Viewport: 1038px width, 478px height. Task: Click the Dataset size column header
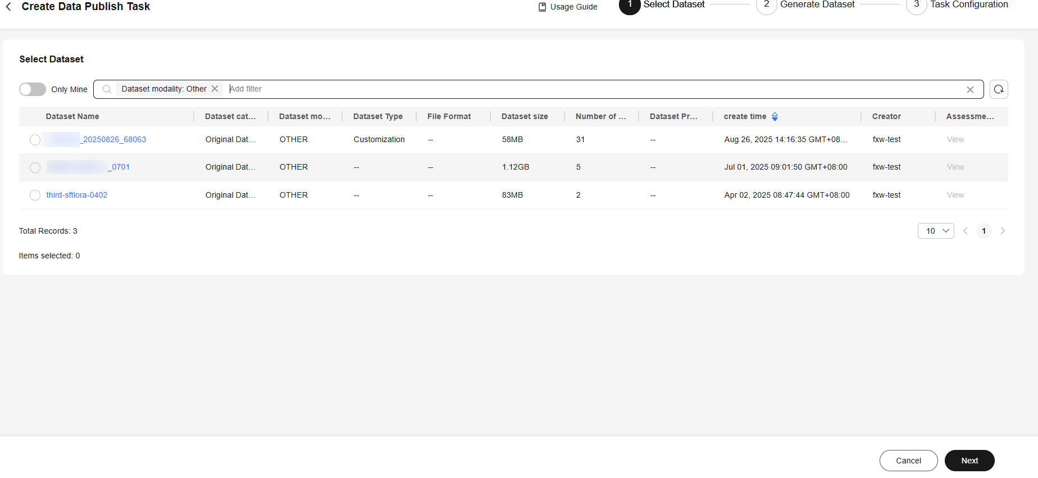(x=525, y=116)
